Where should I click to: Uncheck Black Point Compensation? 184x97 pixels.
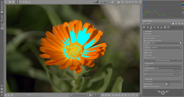point(145,86)
